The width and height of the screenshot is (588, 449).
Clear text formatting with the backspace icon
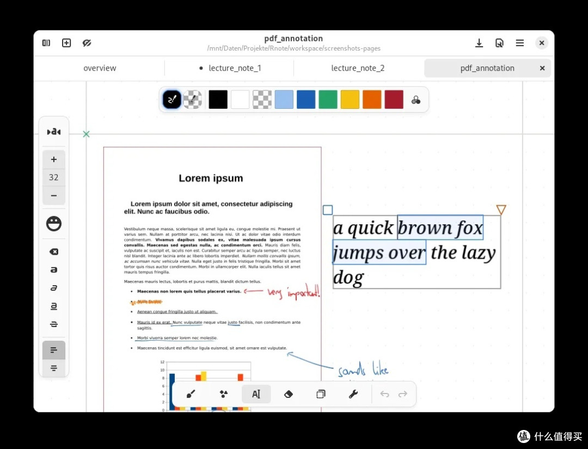[53, 251]
